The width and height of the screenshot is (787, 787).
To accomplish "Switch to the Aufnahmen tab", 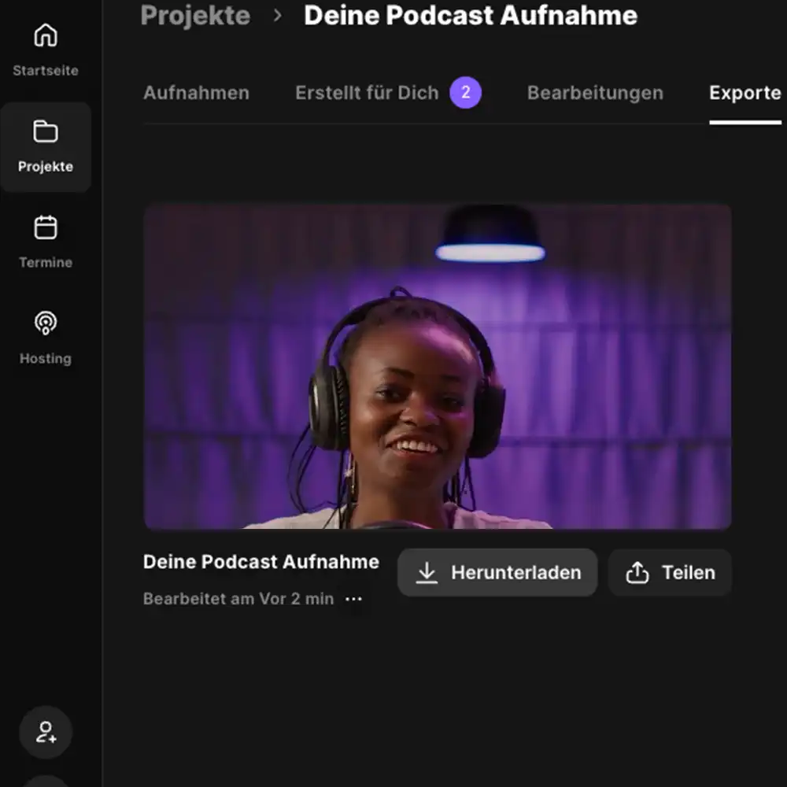I will click(196, 93).
